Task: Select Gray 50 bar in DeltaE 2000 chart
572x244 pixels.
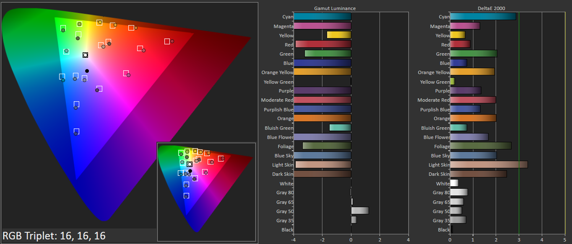Action: pyautogui.click(x=455, y=211)
